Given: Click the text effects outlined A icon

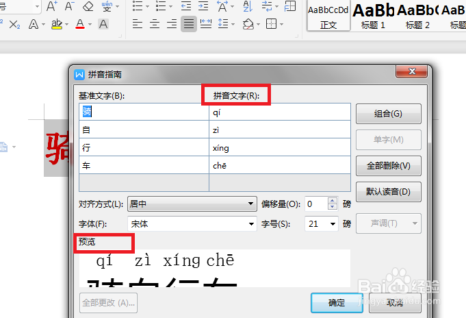Looking at the screenshot, I should click(x=34, y=24).
